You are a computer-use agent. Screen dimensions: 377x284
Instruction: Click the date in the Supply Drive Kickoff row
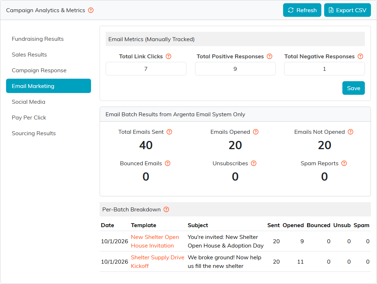pos(115,261)
